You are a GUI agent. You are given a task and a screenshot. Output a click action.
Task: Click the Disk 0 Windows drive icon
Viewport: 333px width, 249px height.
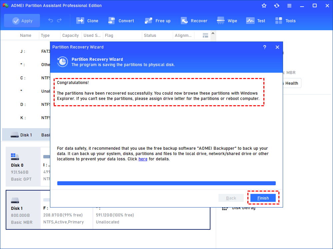15,157
